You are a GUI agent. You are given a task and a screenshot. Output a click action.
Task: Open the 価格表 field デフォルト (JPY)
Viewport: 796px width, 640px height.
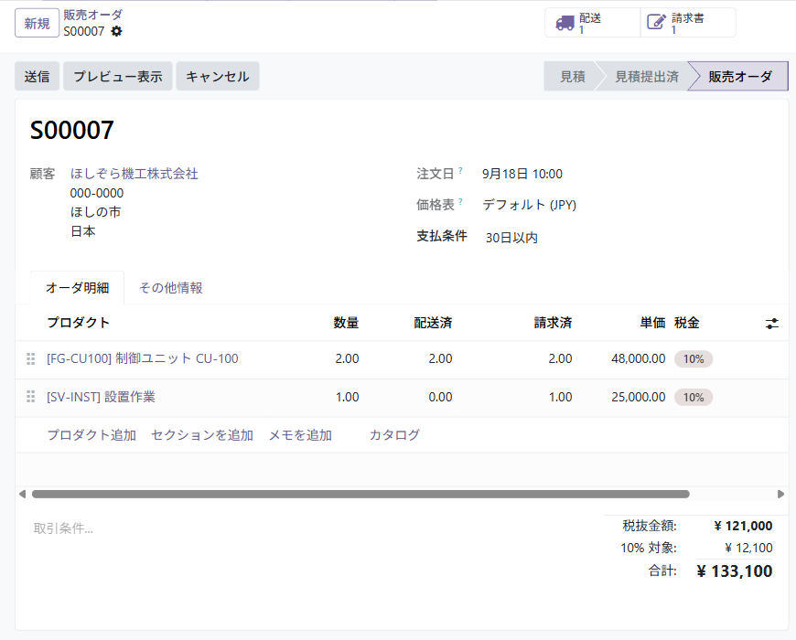point(530,205)
